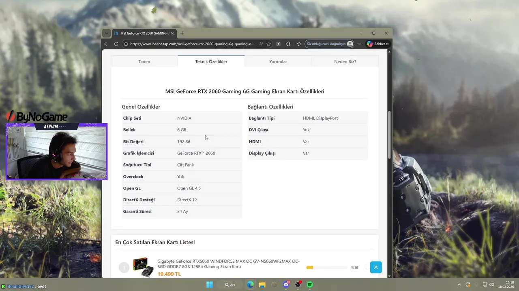Reload the page with refresh icon

click(116, 44)
